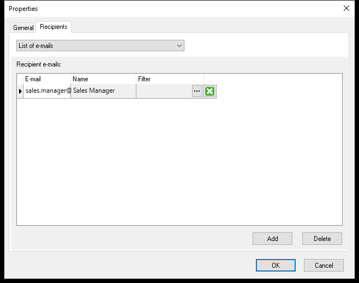This screenshot has height=283, width=359.
Task: Click the Delete button
Action: tap(322, 239)
